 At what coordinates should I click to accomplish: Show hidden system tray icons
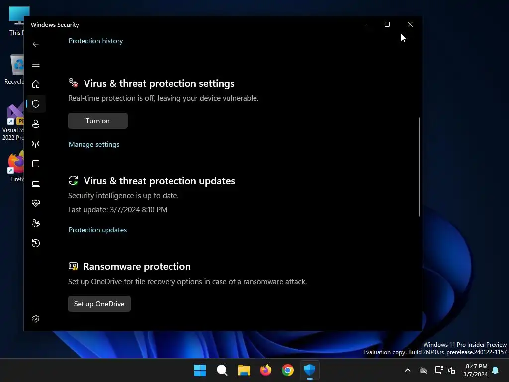coord(408,370)
